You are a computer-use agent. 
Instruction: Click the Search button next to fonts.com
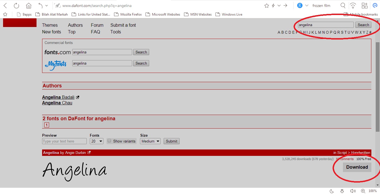141,52
